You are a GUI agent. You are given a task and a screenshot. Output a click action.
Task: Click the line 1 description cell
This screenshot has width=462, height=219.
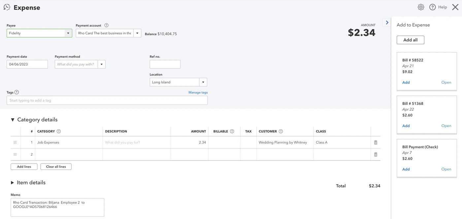click(x=137, y=142)
